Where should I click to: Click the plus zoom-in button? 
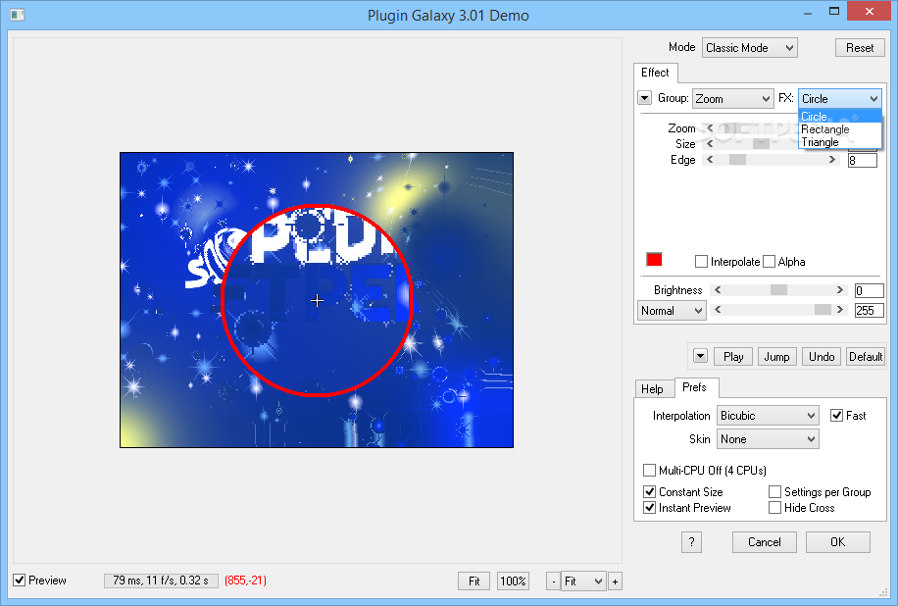tap(615, 581)
